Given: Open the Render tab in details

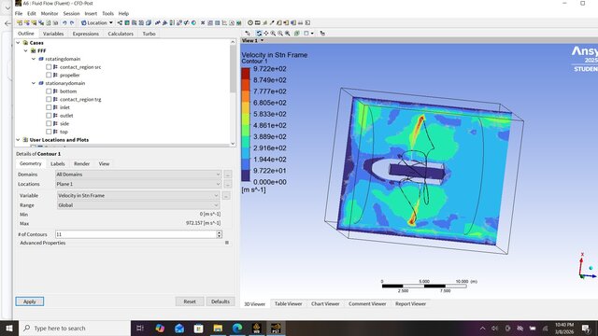Looking at the screenshot, I should pos(81,164).
